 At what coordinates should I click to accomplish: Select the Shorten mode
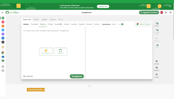(89, 24)
